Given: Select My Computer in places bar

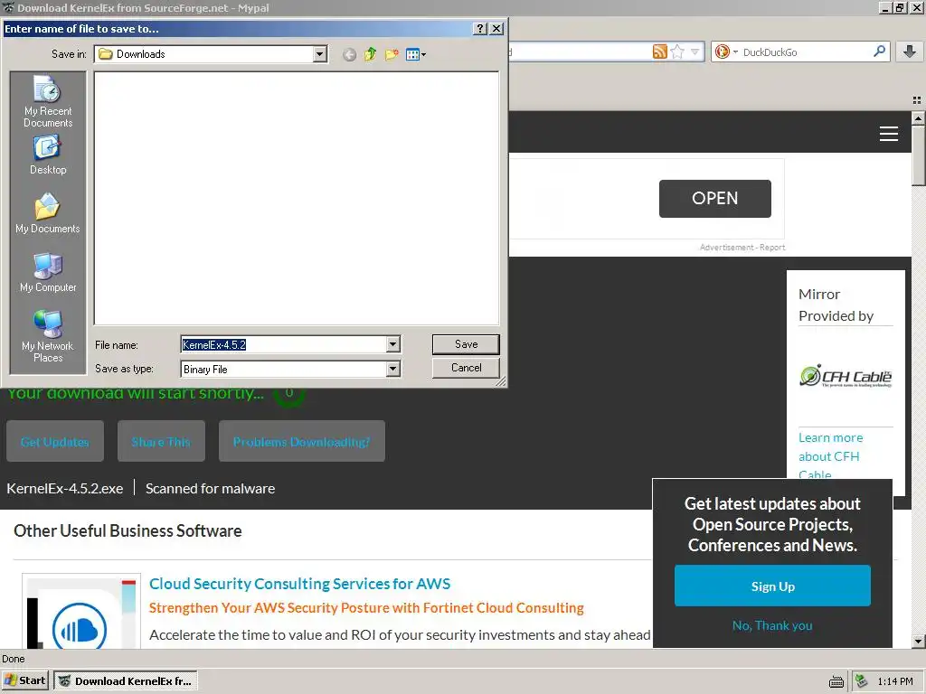Looking at the screenshot, I should (48, 273).
